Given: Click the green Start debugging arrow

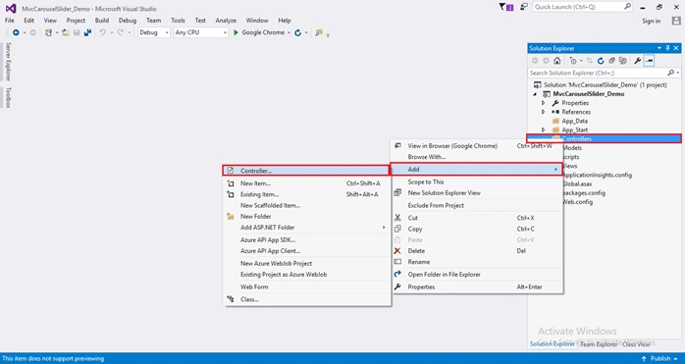Looking at the screenshot, I should click(236, 32).
